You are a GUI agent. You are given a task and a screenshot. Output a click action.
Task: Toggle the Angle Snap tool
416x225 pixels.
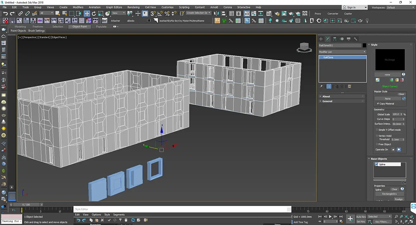tap(160, 13)
